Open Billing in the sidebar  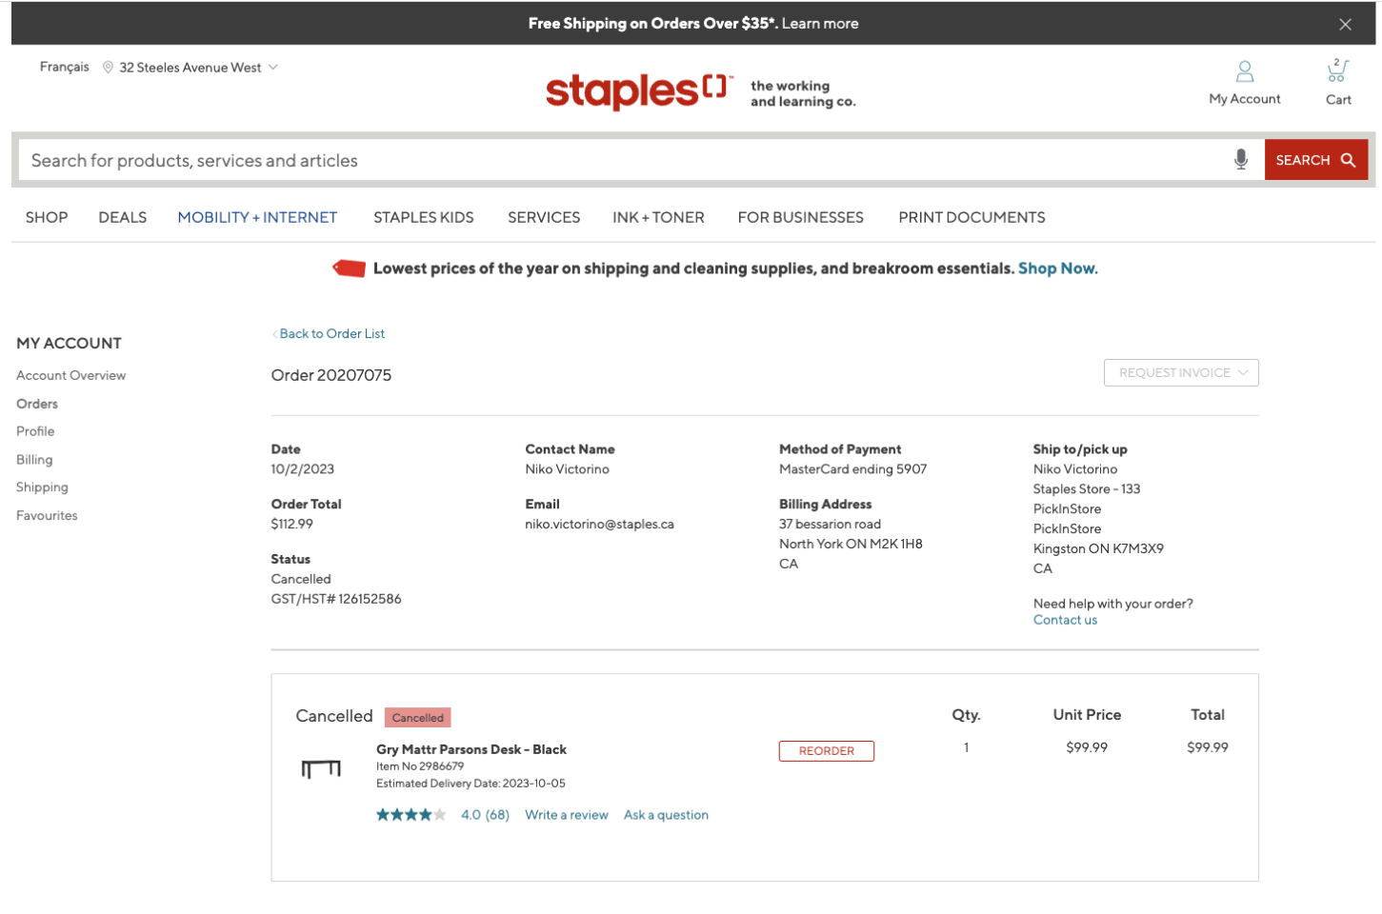tap(34, 460)
